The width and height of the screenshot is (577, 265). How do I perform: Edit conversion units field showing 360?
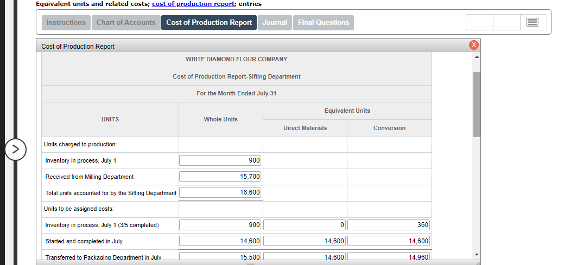tap(389, 225)
